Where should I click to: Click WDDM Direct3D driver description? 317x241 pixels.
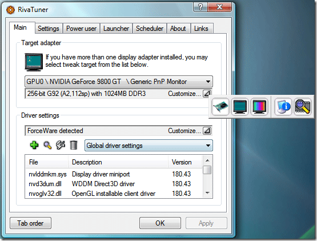[103, 184]
